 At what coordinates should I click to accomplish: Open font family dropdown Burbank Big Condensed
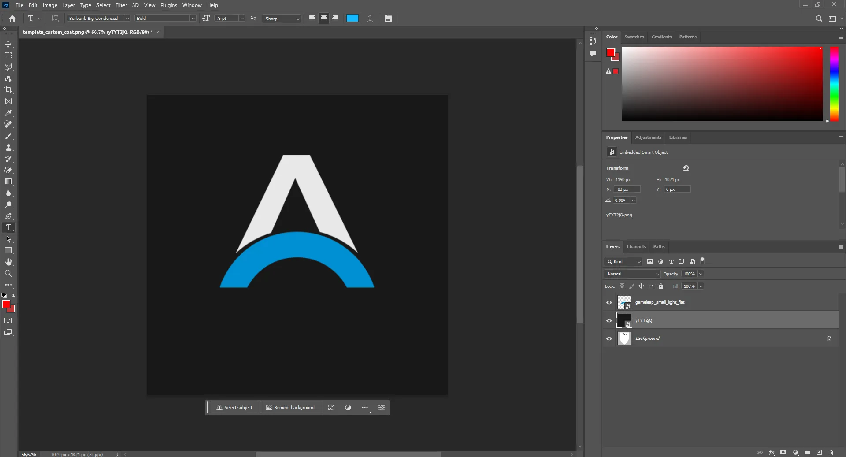click(127, 19)
